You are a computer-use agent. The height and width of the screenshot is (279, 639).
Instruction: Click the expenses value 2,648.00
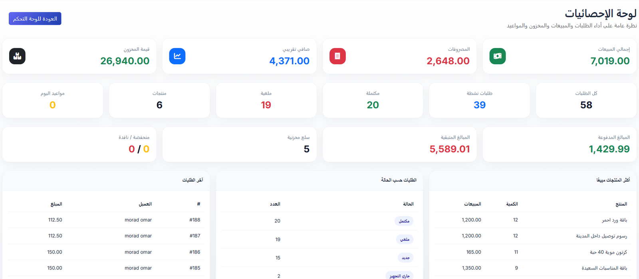pos(448,61)
